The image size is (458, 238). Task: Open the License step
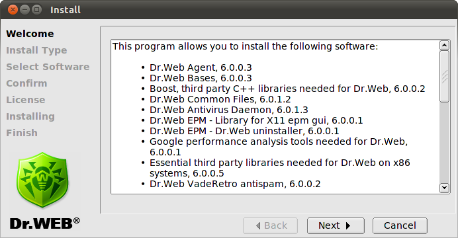click(x=26, y=100)
